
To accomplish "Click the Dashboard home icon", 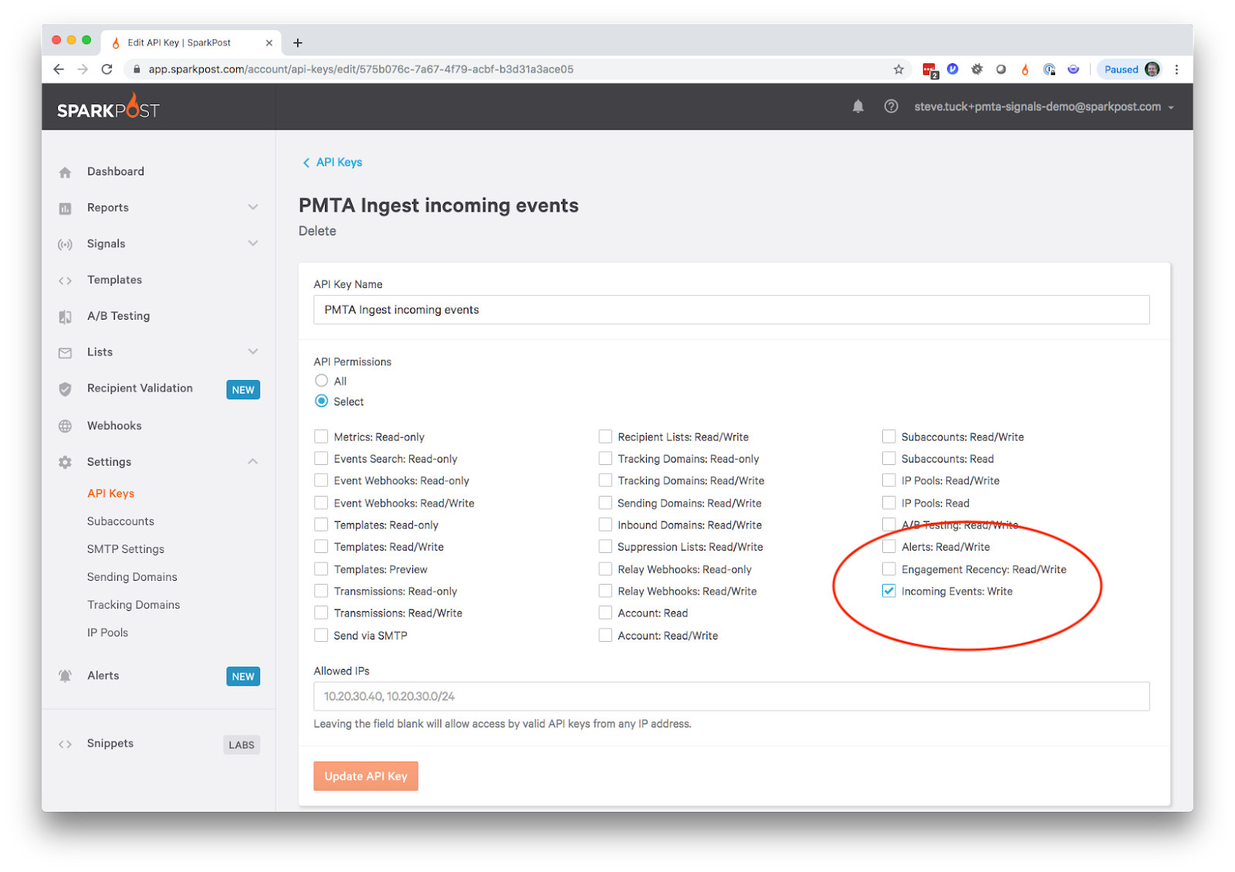I will point(65,171).
